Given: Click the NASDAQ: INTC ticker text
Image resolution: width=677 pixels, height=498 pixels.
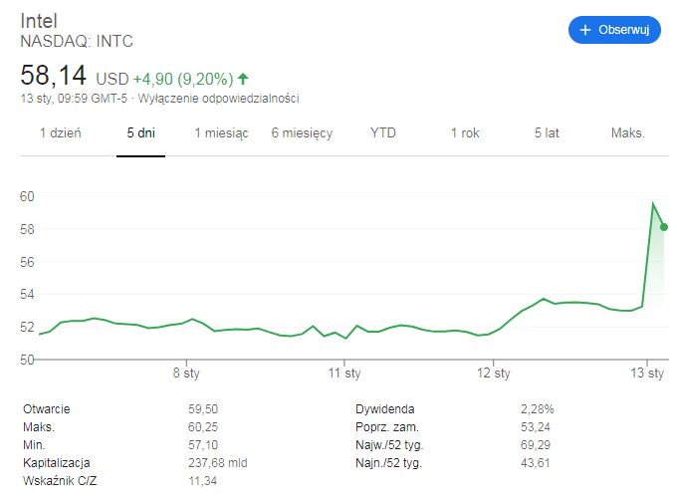Looking at the screenshot, I should 77,42.
